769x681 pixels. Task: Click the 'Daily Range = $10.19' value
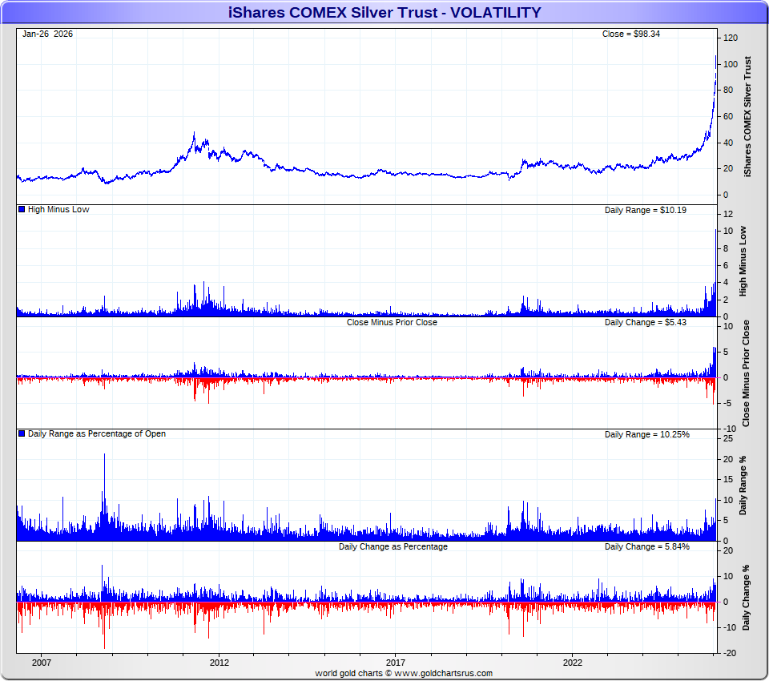coord(646,210)
